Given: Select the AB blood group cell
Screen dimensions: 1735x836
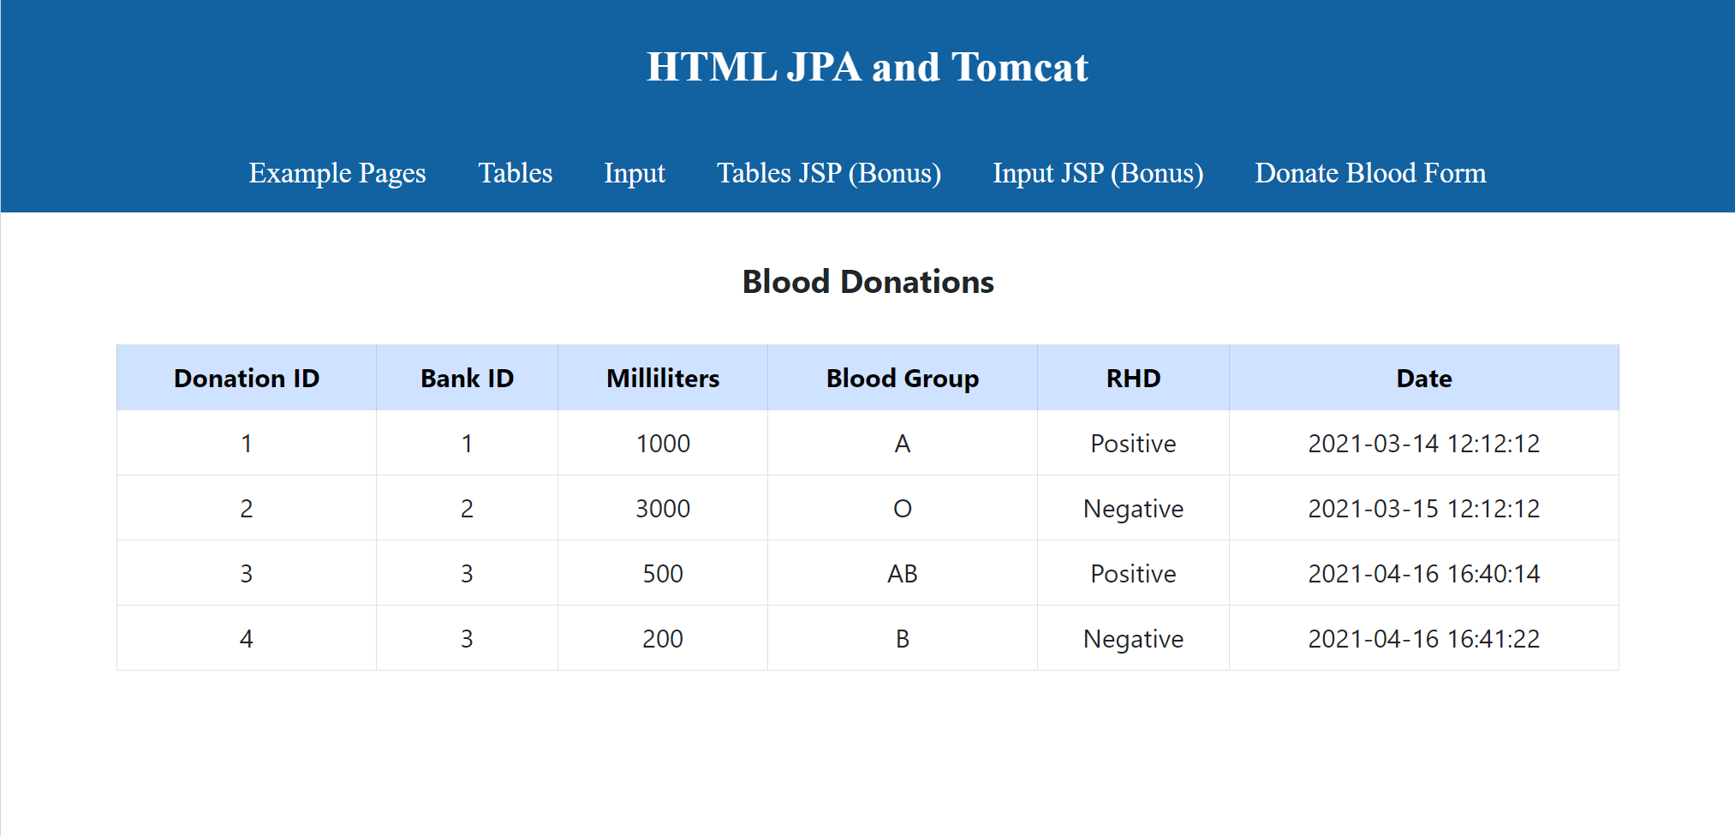Looking at the screenshot, I should point(903,573).
